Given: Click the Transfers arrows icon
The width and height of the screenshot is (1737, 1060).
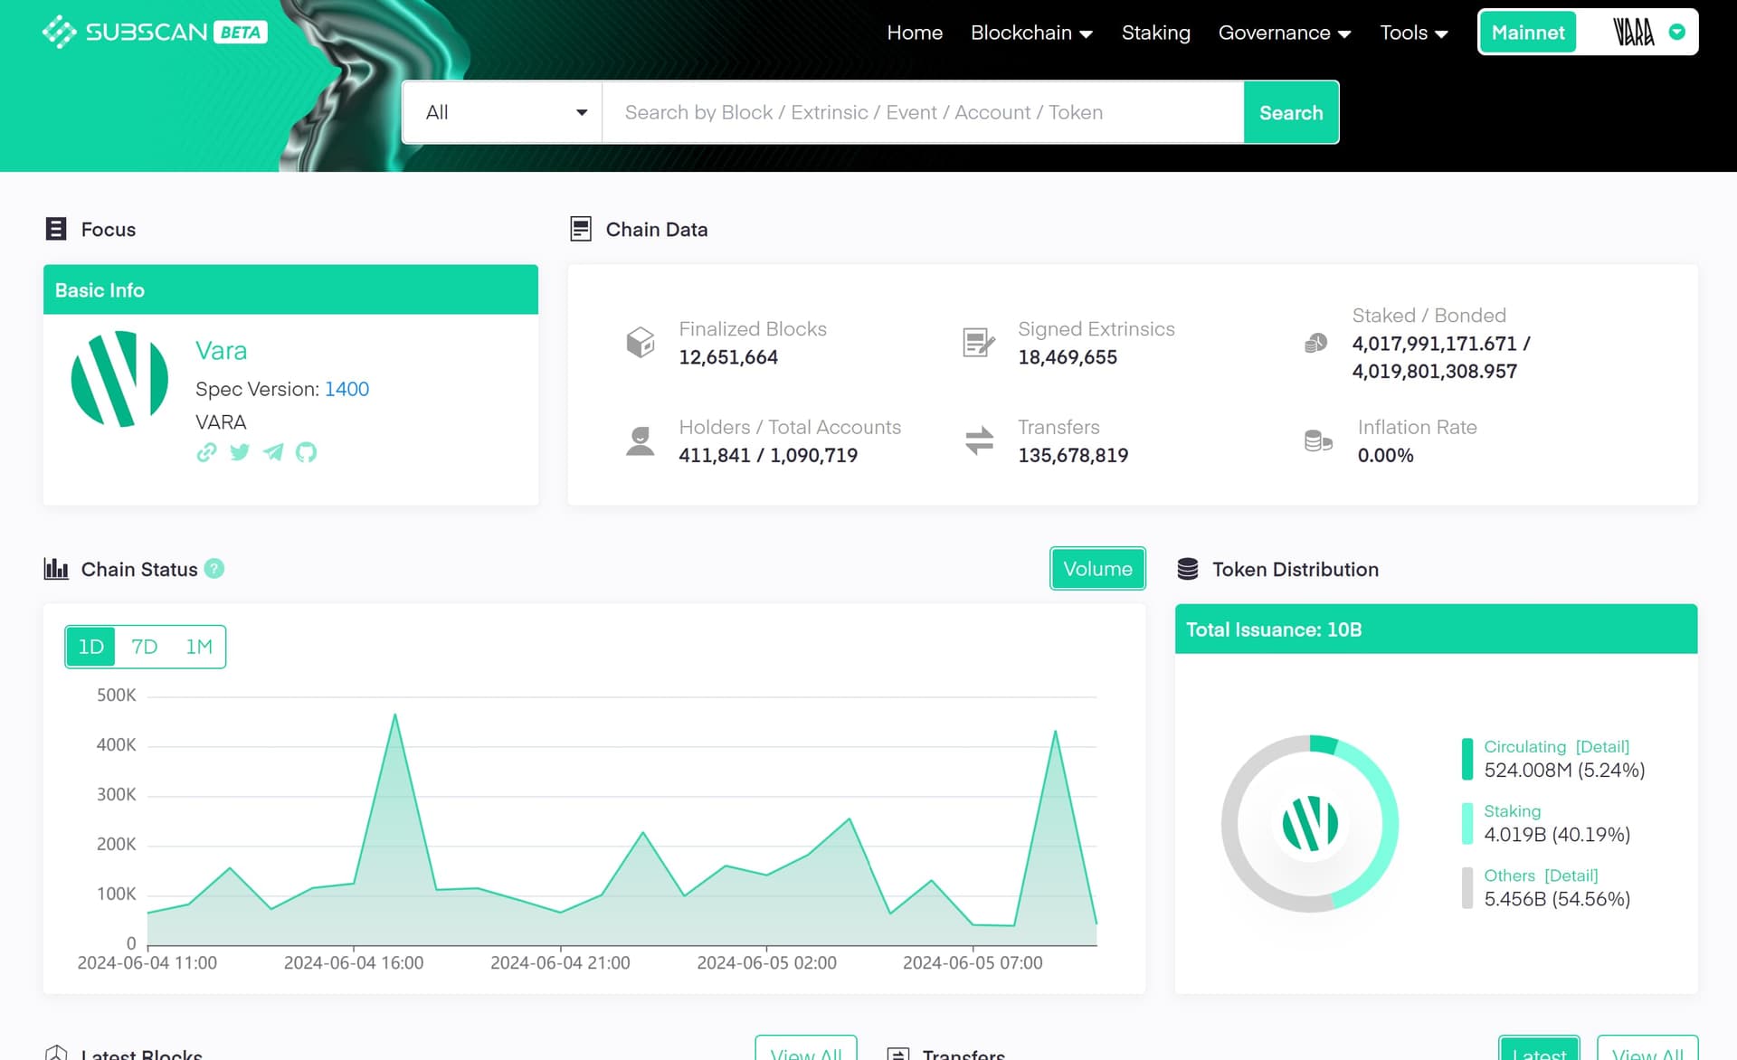Looking at the screenshot, I should pyautogui.click(x=979, y=440).
